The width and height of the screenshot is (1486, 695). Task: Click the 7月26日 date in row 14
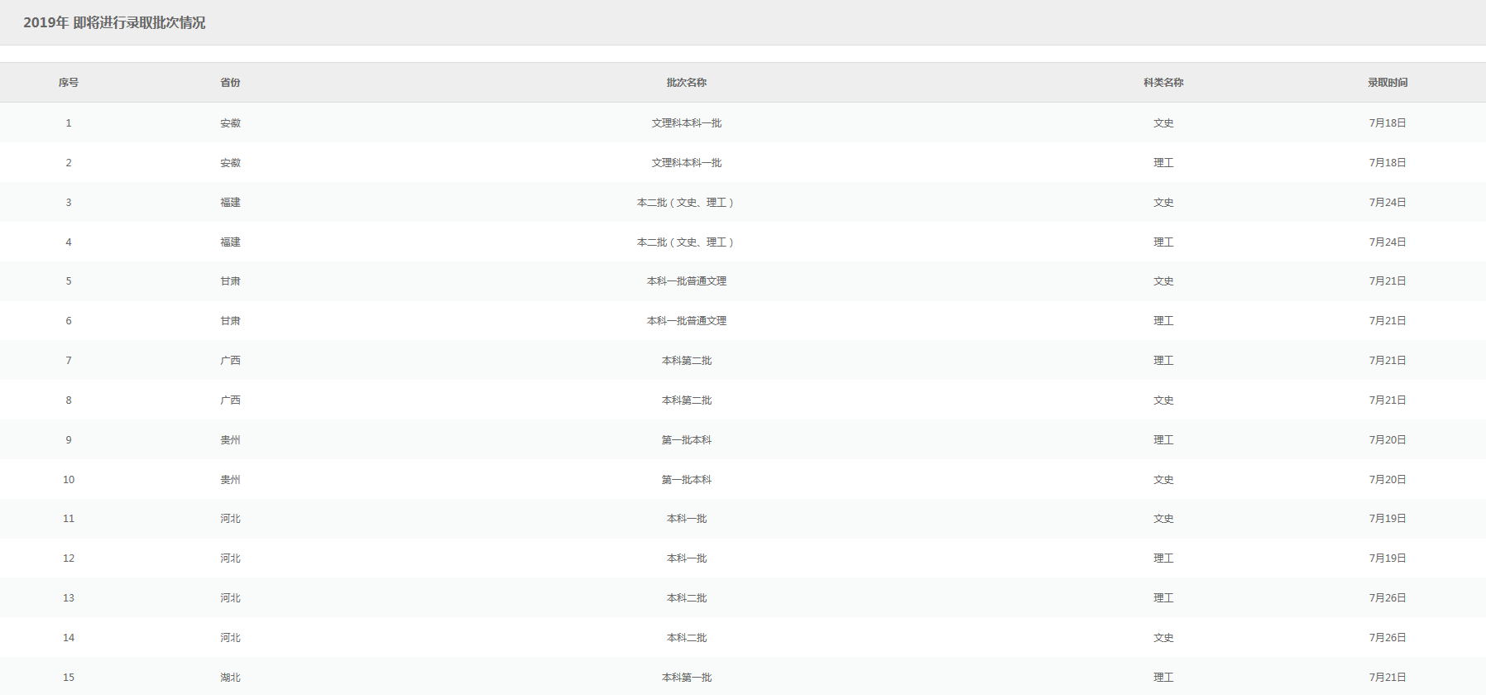click(1387, 638)
